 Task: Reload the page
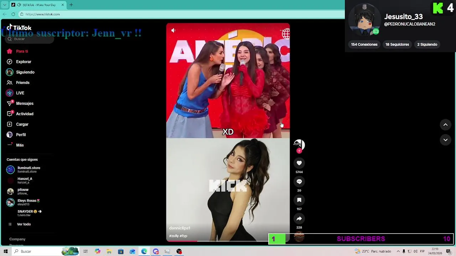[x=13, y=14]
